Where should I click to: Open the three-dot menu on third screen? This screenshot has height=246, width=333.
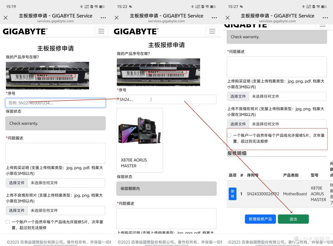(325, 18)
